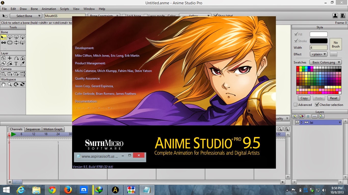Click the No Brush button
Image resolution: width=348 pixels, height=195 pixels.
pos(336,44)
